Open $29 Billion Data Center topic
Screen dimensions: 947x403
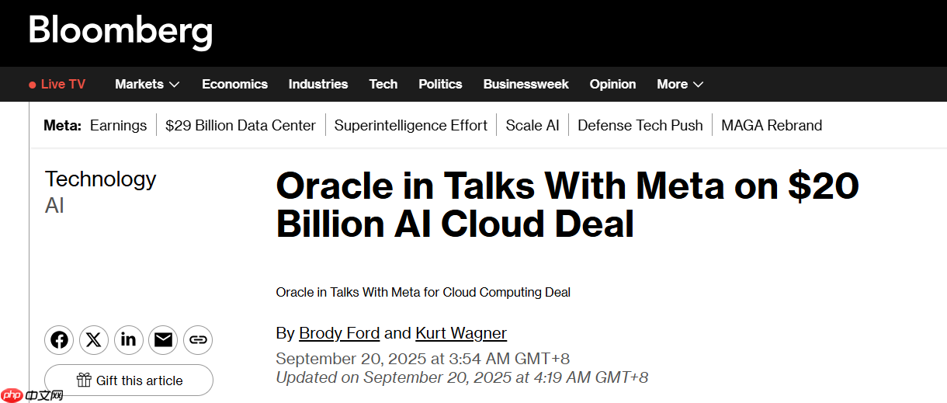241,125
